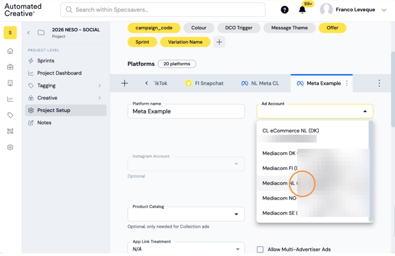The image size is (395, 256).
Task: Open the Tagging menu item
Action: pyautogui.click(x=47, y=85)
